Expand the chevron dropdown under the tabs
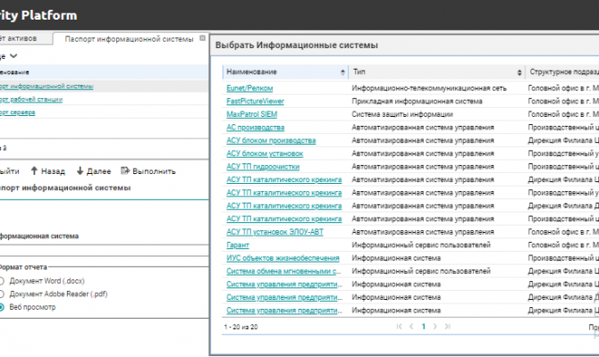Image resolution: width=599 pixels, height=357 pixels. pyautogui.click(x=14, y=55)
